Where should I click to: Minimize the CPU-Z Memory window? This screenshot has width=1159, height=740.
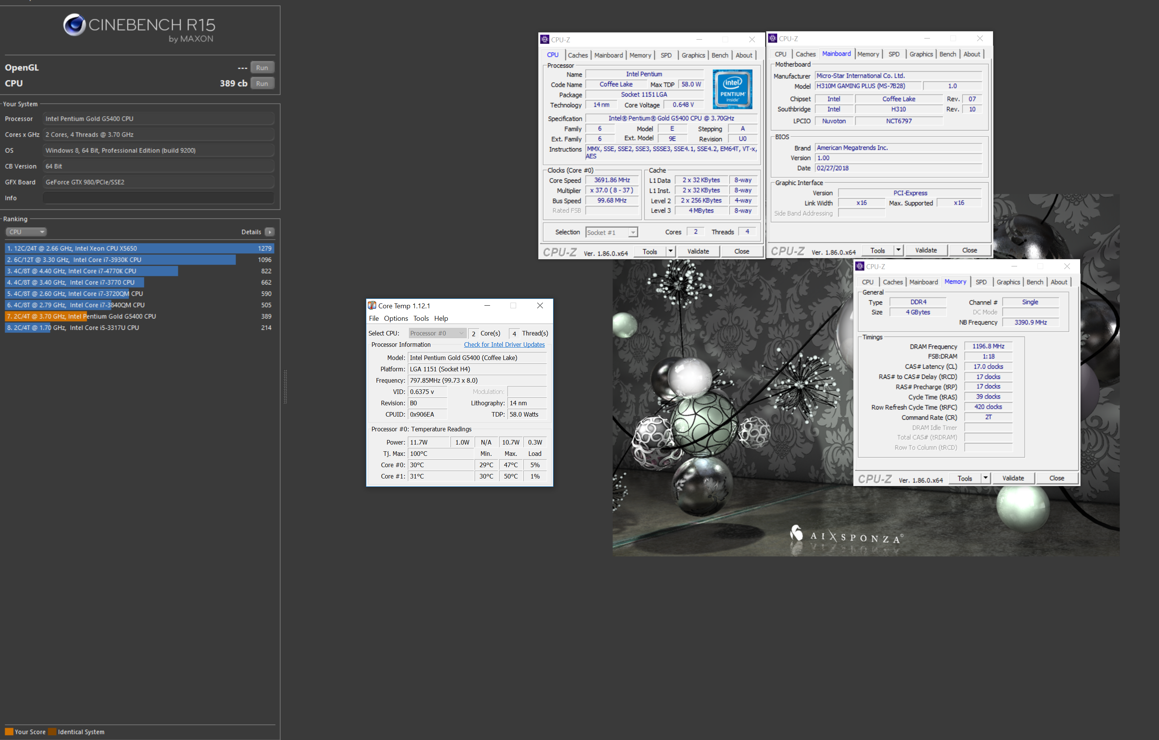tap(1014, 266)
